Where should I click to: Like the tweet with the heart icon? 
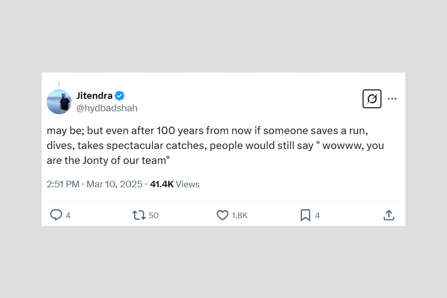click(x=222, y=215)
